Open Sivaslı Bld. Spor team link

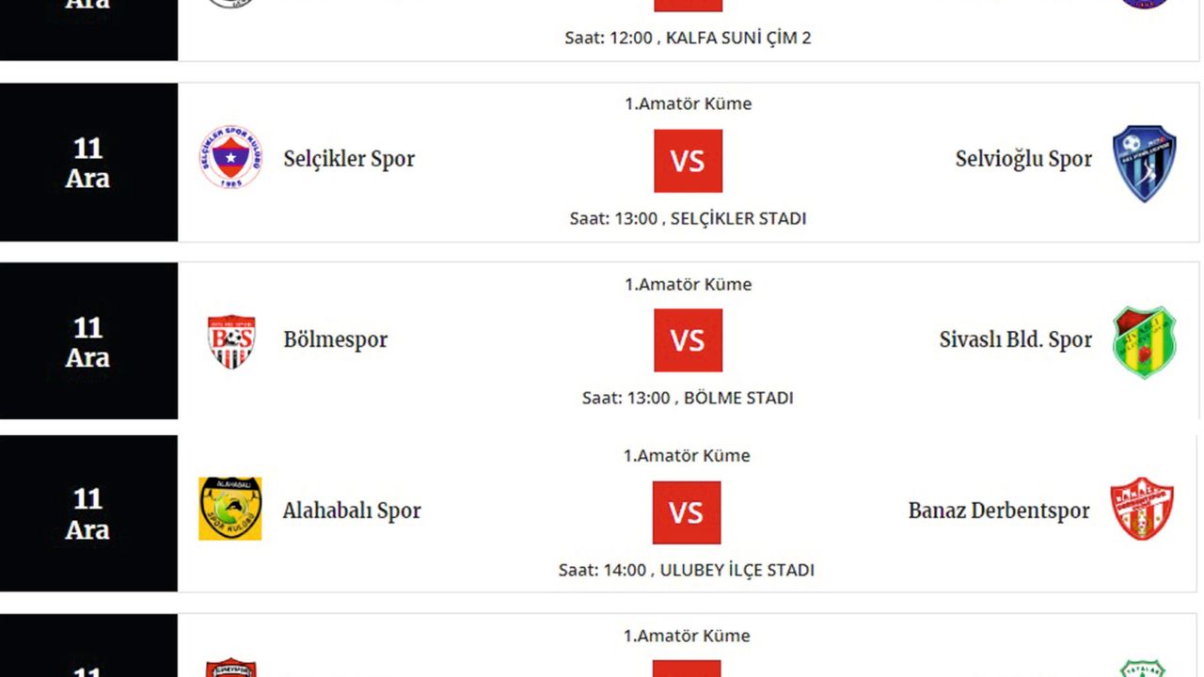[1016, 339]
